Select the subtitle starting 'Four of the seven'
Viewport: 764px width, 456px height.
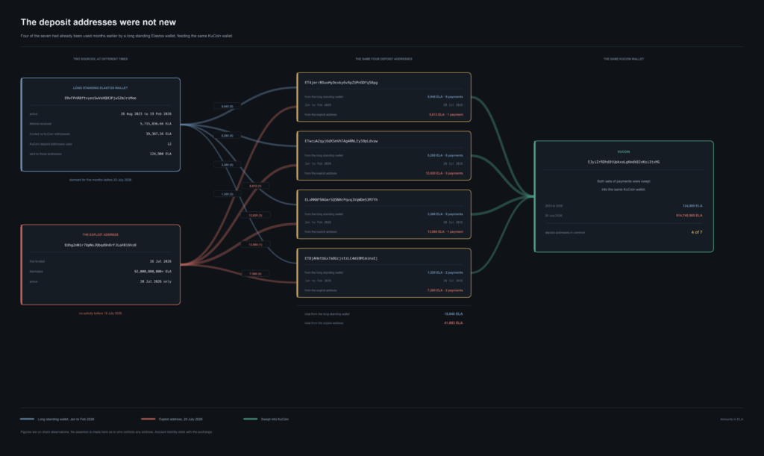[127, 36]
